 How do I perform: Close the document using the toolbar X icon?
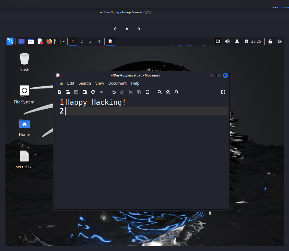coord(102,92)
